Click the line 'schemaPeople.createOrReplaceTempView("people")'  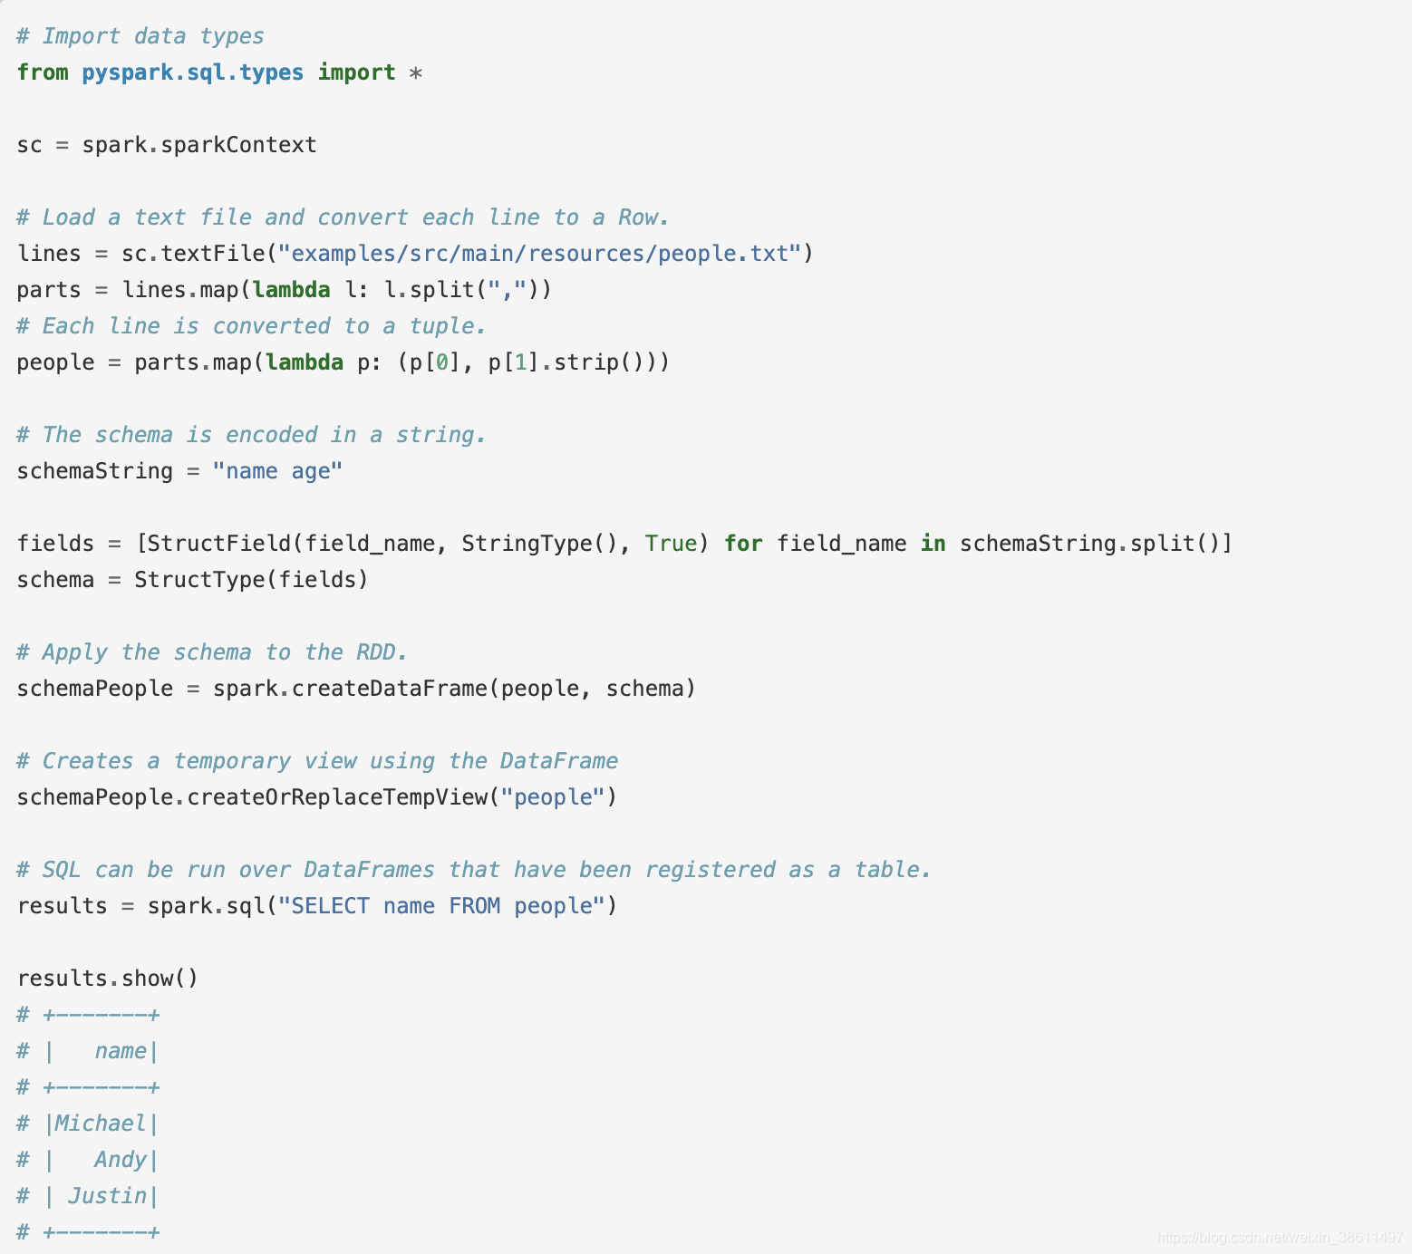tap(316, 797)
